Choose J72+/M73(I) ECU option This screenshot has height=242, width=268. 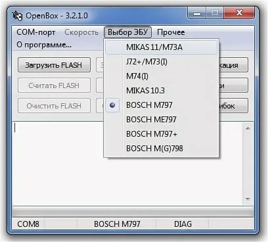pyautogui.click(x=161, y=62)
